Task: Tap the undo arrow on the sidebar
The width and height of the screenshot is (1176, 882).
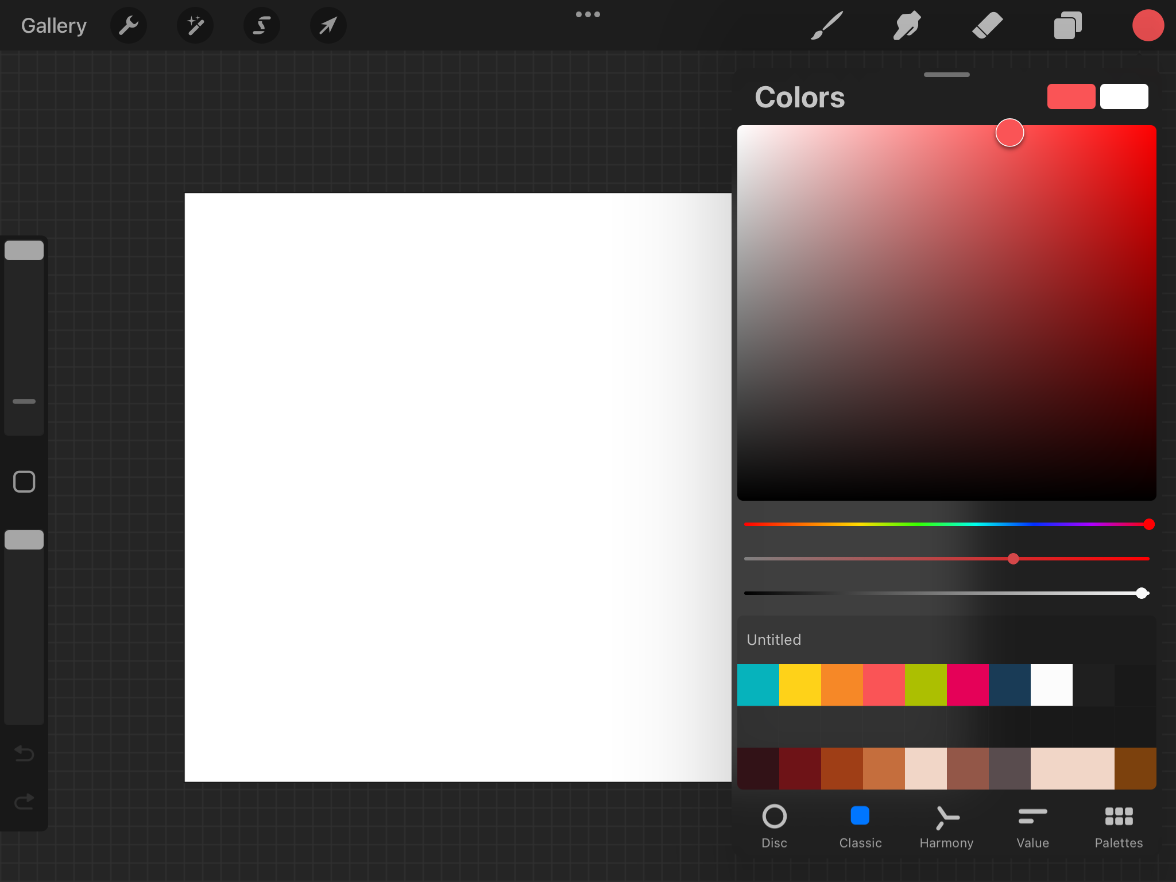Action: pos(24,753)
